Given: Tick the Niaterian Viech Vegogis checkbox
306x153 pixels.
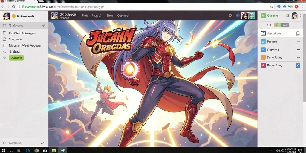Looking at the screenshot, I should 5,45.
